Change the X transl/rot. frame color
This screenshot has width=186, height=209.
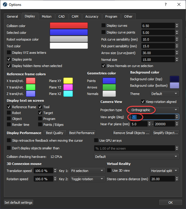tap(31, 81)
